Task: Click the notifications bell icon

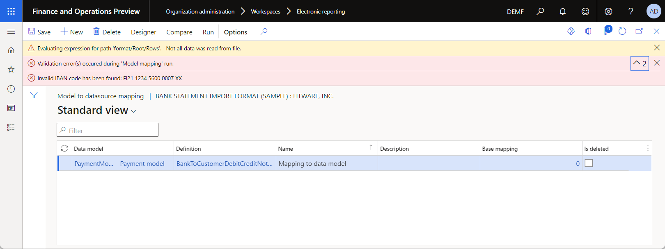Action: click(563, 11)
